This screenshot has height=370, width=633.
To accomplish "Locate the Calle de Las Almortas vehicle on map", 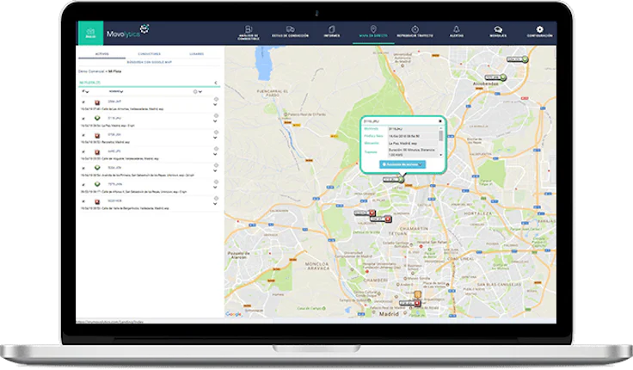I will pyautogui.click(x=216, y=99).
